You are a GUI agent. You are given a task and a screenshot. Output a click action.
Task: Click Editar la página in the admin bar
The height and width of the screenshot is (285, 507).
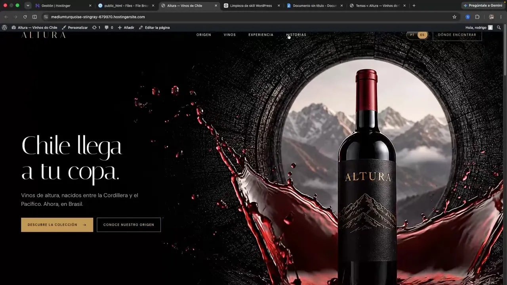(x=154, y=27)
